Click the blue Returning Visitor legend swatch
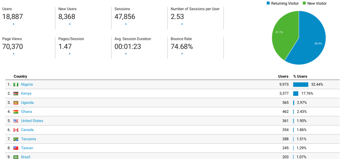Viewport: 360px width, 159px height. 268,3
